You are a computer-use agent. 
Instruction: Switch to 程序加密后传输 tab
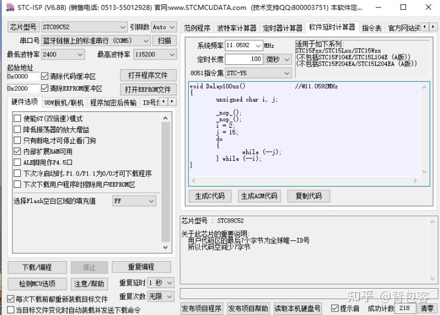pos(113,103)
